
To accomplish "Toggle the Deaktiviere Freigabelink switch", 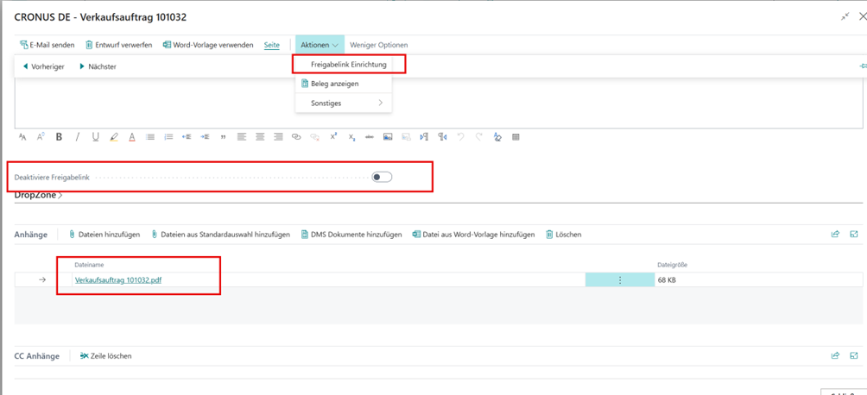I will pyautogui.click(x=382, y=177).
